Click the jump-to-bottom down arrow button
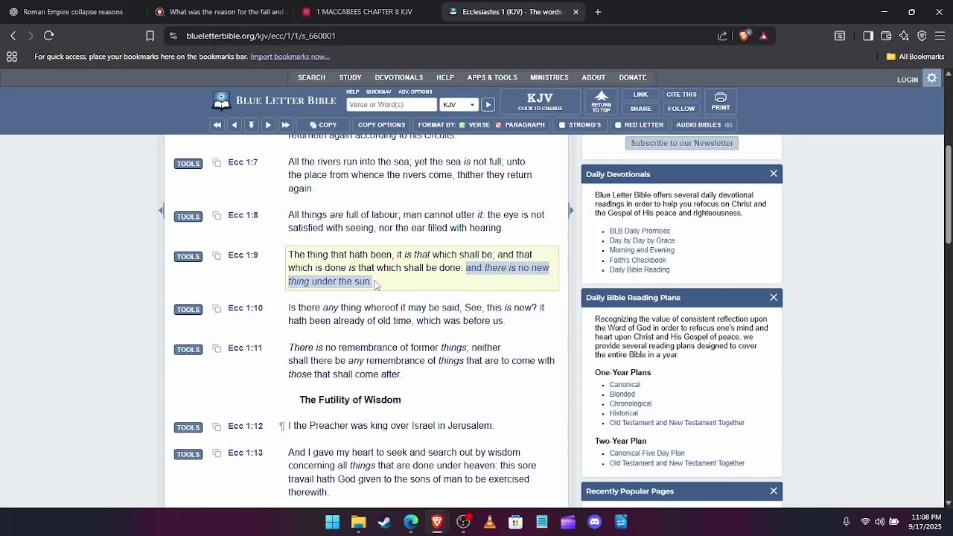 (x=252, y=125)
